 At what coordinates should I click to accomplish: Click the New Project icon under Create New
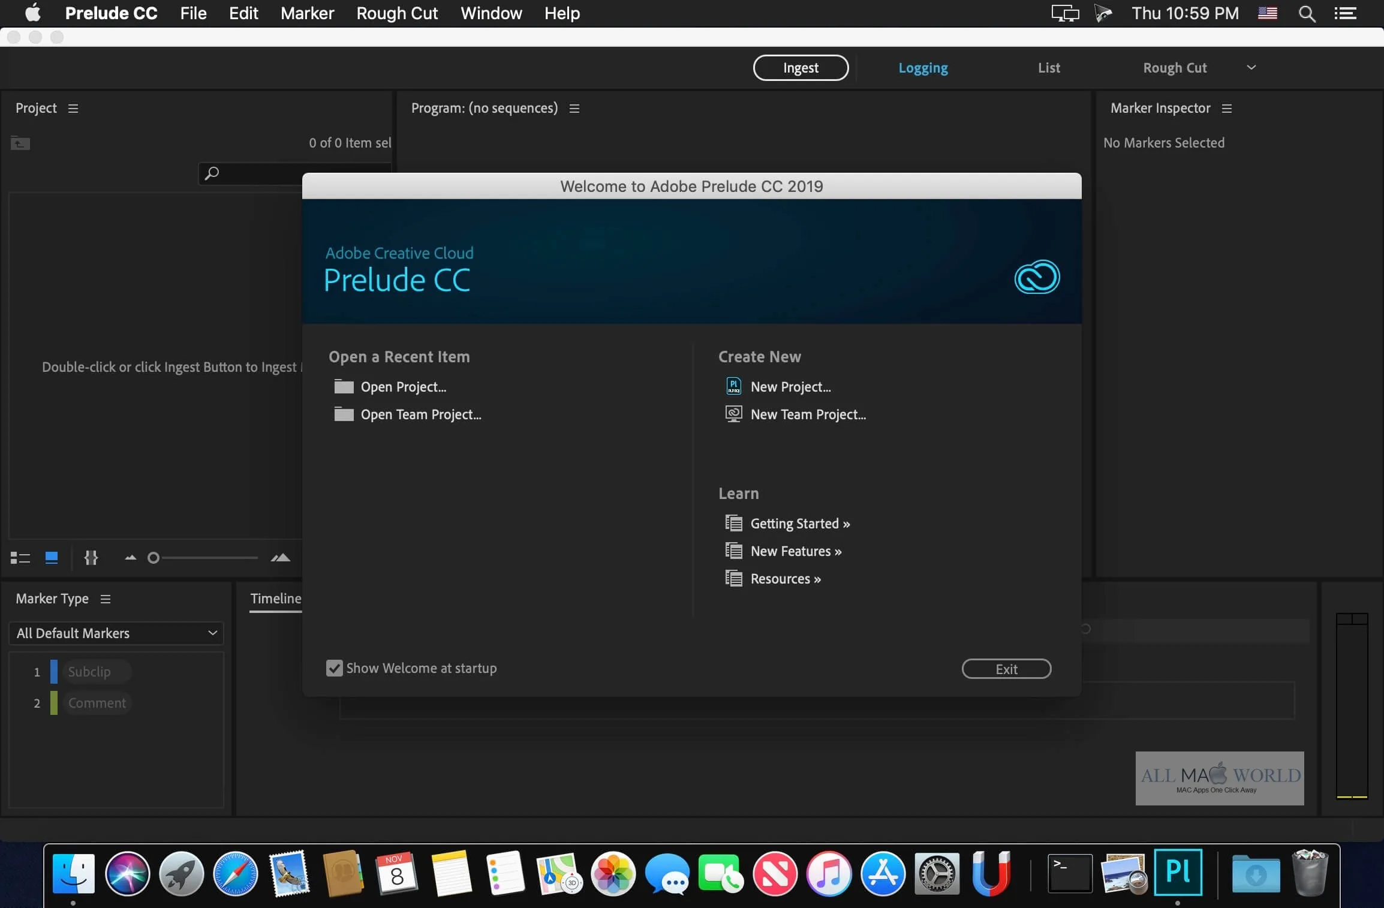click(733, 386)
